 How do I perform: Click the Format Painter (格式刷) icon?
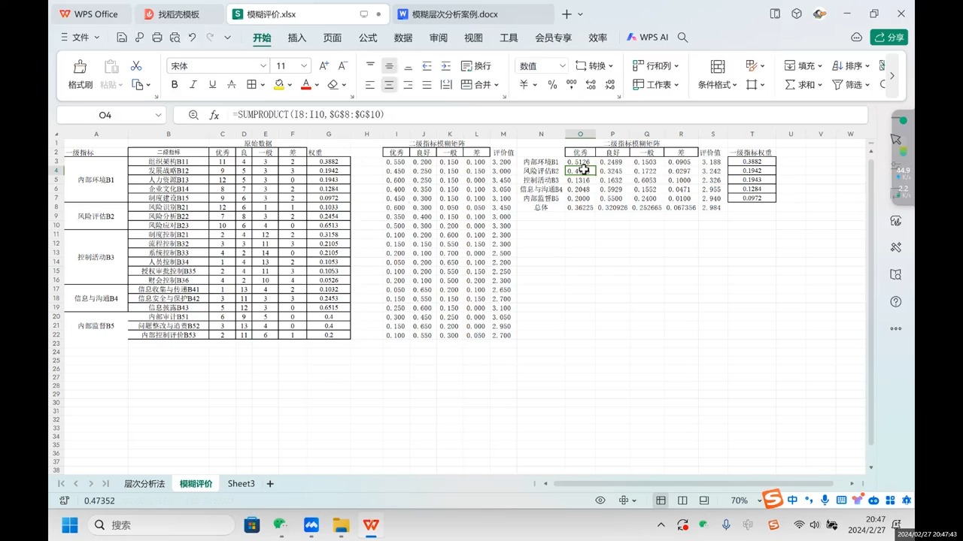pyautogui.click(x=80, y=67)
